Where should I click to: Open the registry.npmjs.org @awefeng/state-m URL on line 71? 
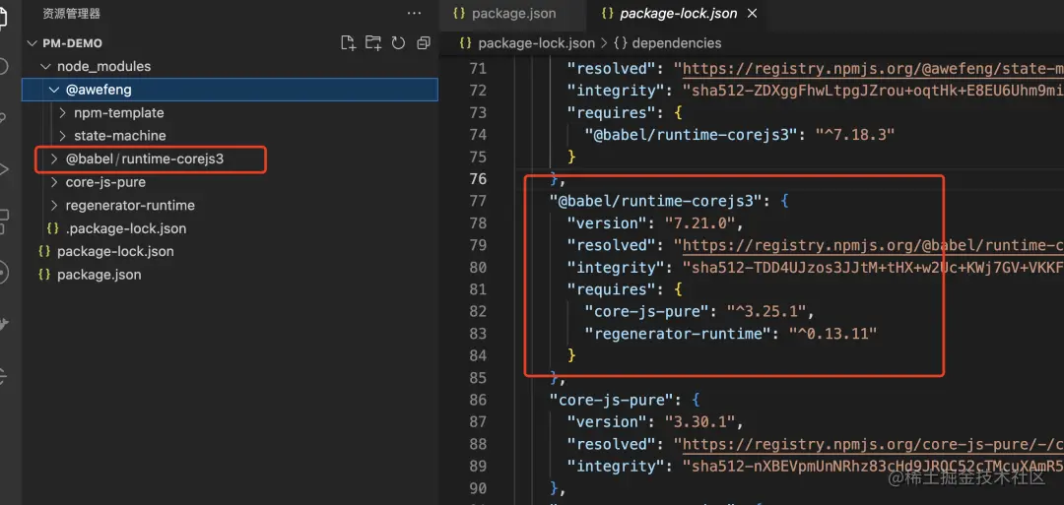[873, 69]
